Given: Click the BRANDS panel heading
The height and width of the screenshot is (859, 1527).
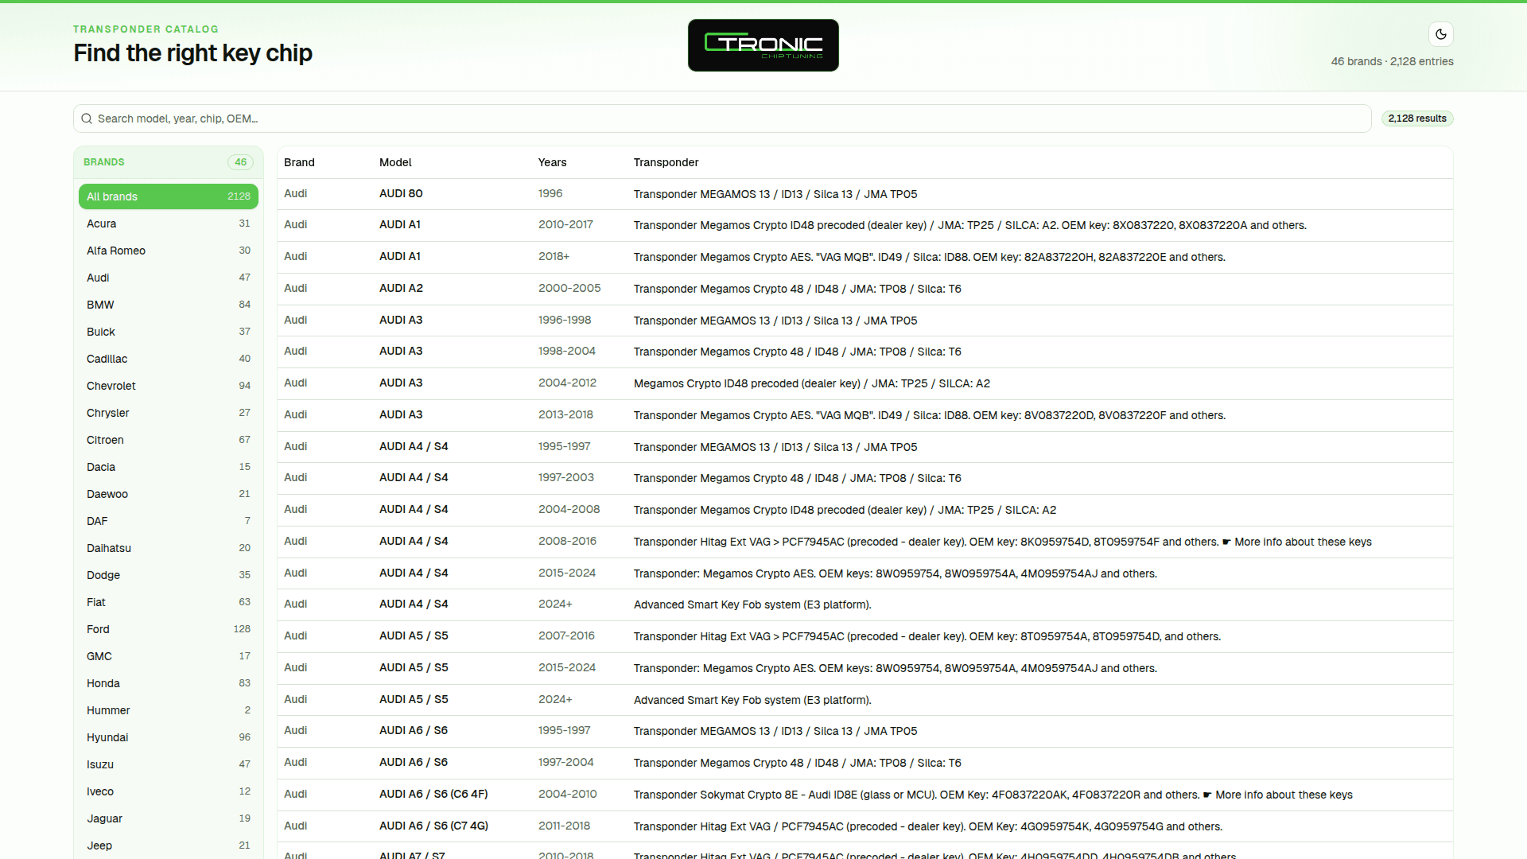Looking at the screenshot, I should click(x=103, y=162).
